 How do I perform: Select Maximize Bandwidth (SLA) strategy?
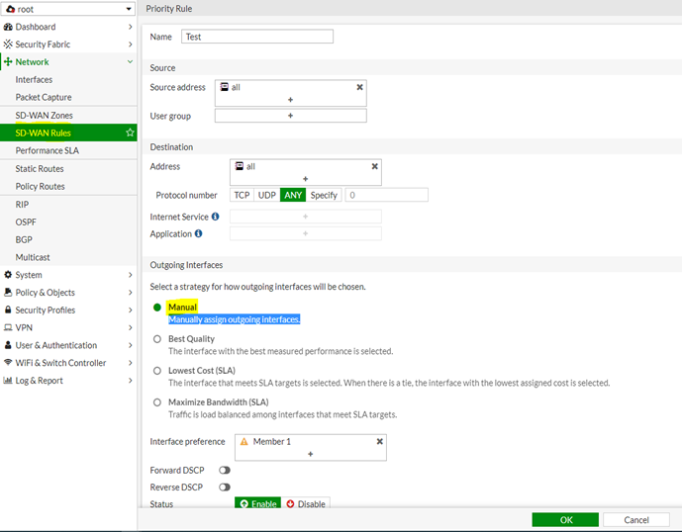coord(157,402)
